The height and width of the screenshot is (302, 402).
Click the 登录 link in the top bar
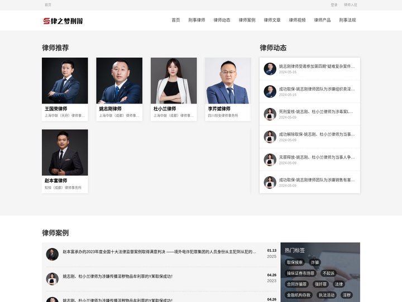pyautogui.click(x=334, y=5)
